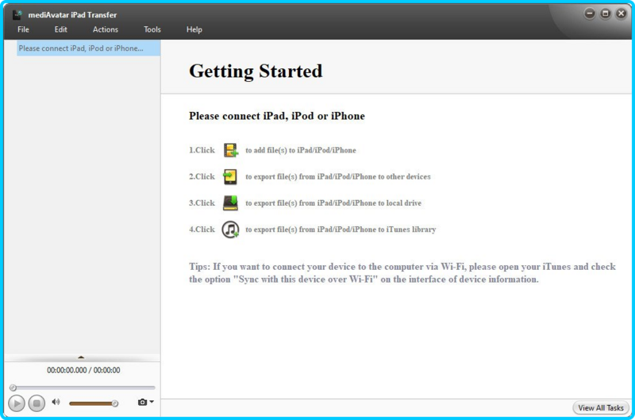Open the Help menu
This screenshot has width=635, height=420.
[194, 29]
